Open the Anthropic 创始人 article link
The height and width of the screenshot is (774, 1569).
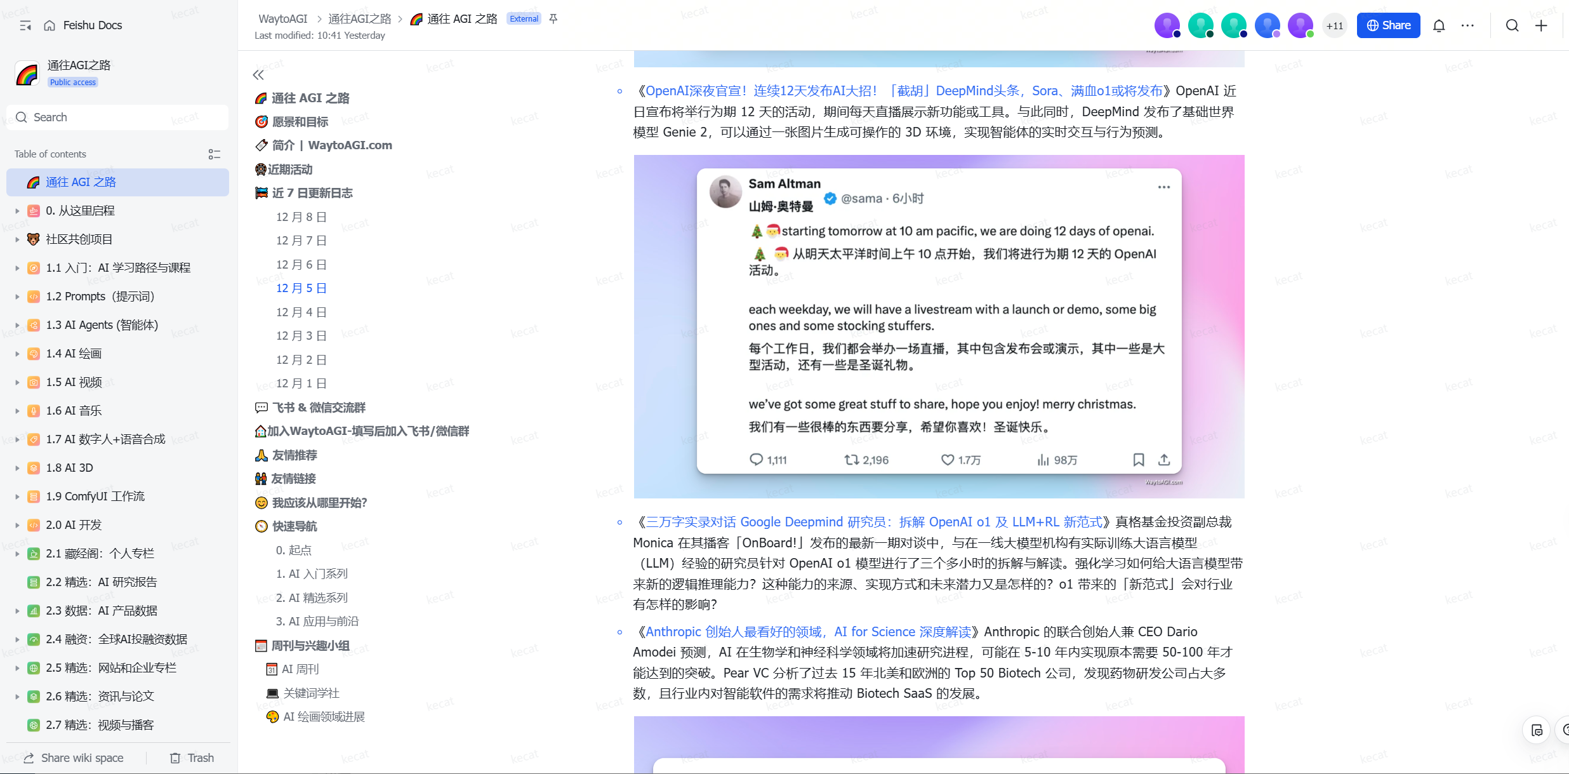[808, 632]
